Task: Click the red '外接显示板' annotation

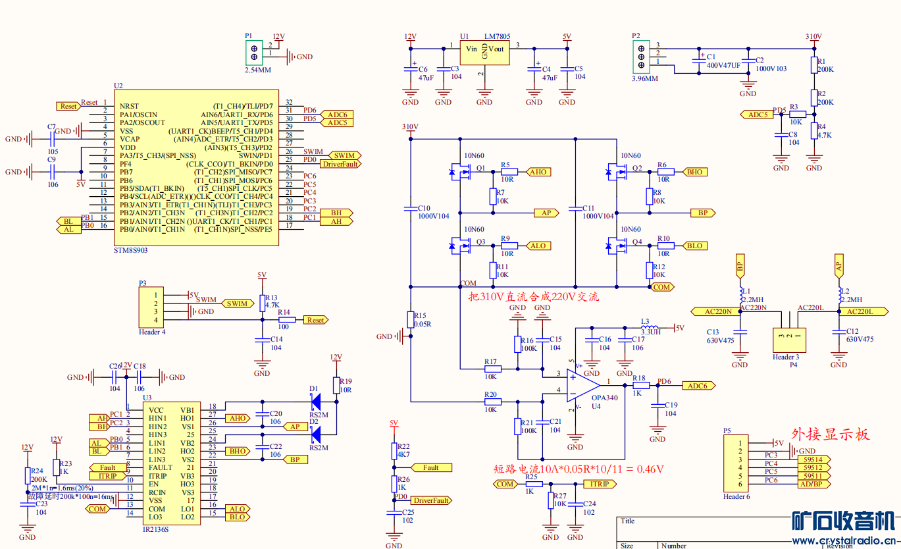Action: point(829,434)
